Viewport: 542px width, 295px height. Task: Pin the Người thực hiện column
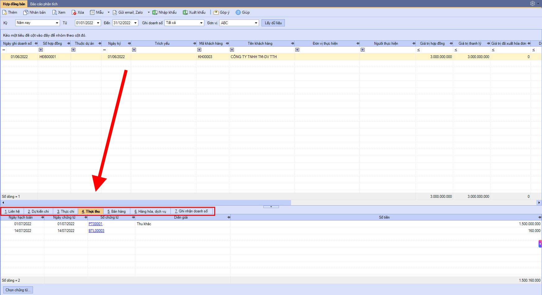click(414, 43)
